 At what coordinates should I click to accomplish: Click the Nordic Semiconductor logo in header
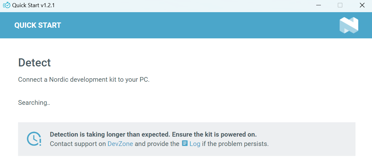click(349, 25)
